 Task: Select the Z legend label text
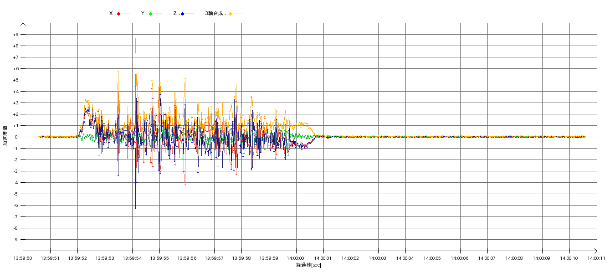(x=175, y=14)
